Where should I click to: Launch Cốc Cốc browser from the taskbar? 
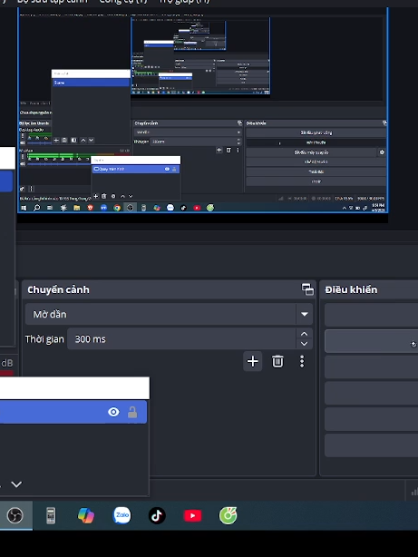coord(228,515)
